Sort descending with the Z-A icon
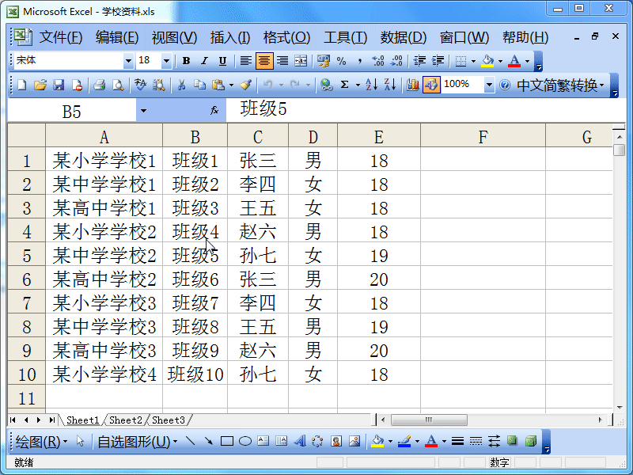This screenshot has width=633, height=475. point(390,85)
